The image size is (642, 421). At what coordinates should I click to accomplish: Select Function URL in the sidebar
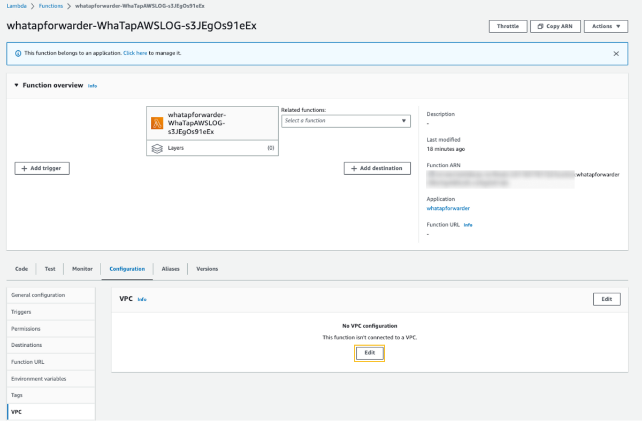51,362
